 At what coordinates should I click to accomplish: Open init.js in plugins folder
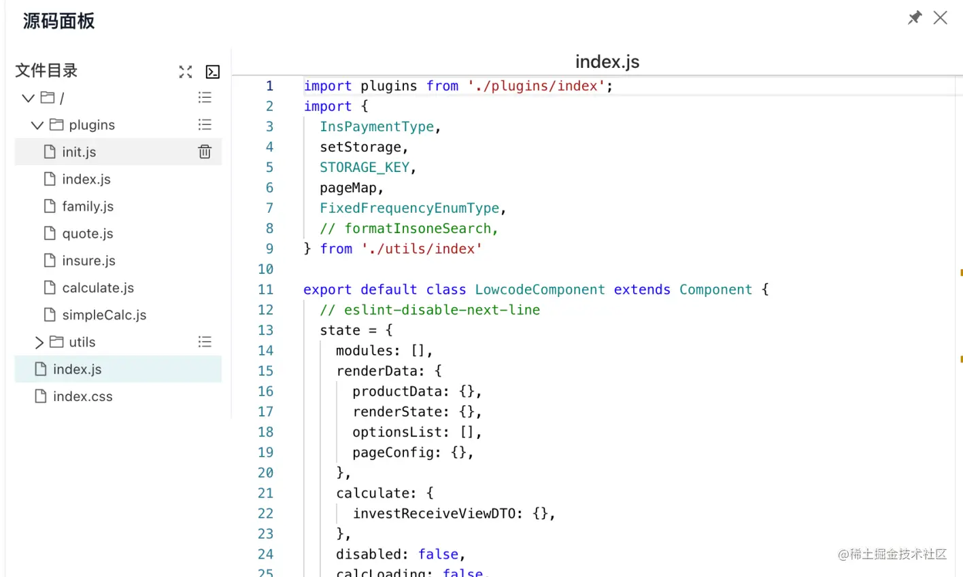click(79, 152)
